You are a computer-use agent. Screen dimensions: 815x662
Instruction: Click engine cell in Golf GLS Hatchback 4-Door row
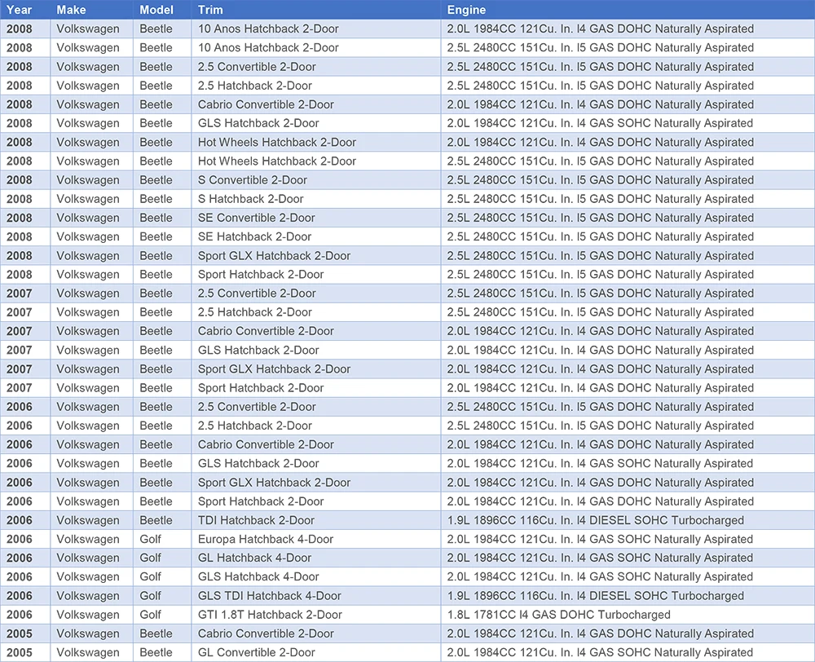point(628,576)
